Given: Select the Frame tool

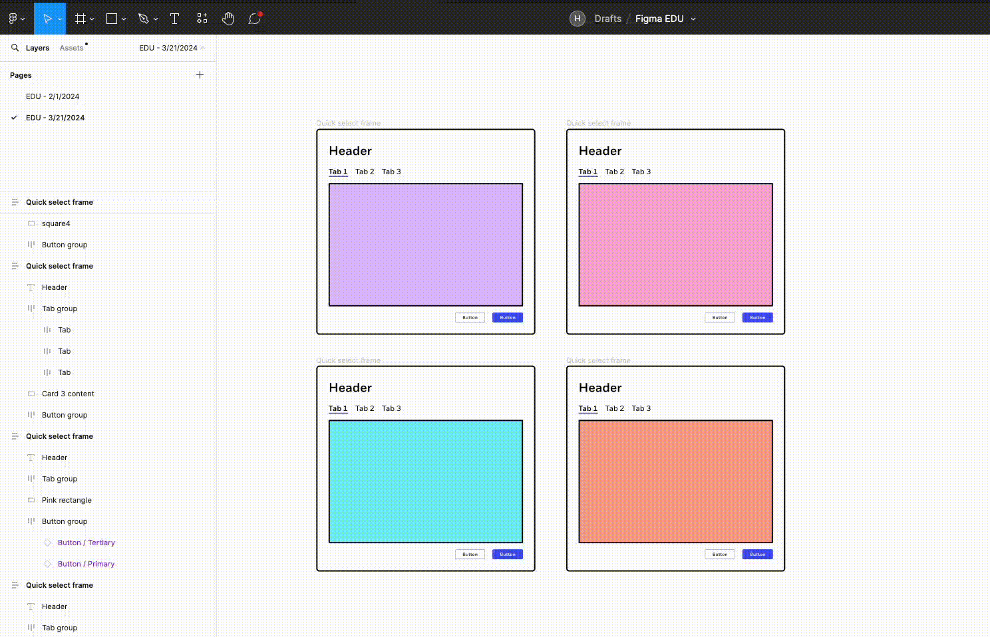Looking at the screenshot, I should click(80, 19).
